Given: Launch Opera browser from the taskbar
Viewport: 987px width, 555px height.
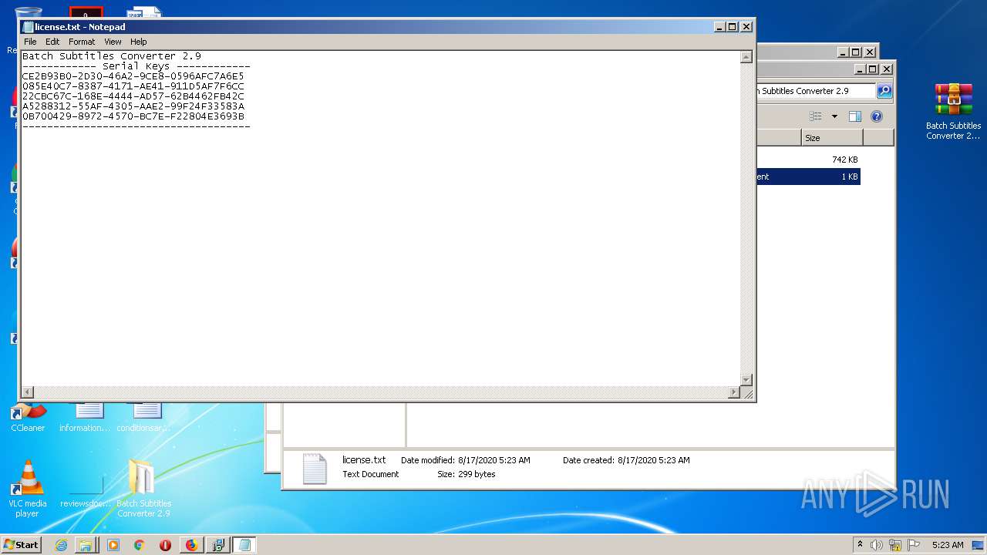Looking at the screenshot, I should [x=165, y=545].
